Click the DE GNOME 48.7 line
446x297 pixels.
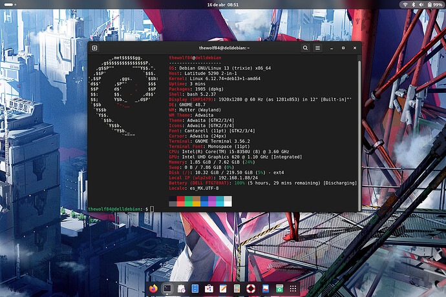click(187, 105)
